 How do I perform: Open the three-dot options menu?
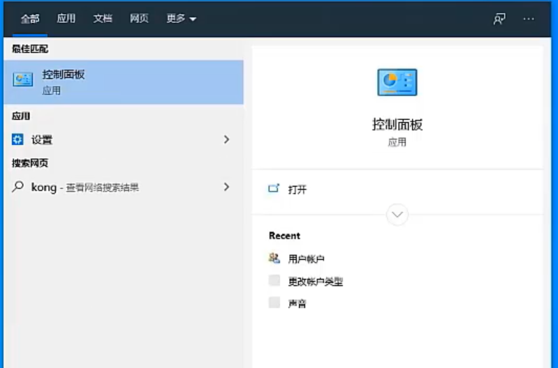coord(529,19)
